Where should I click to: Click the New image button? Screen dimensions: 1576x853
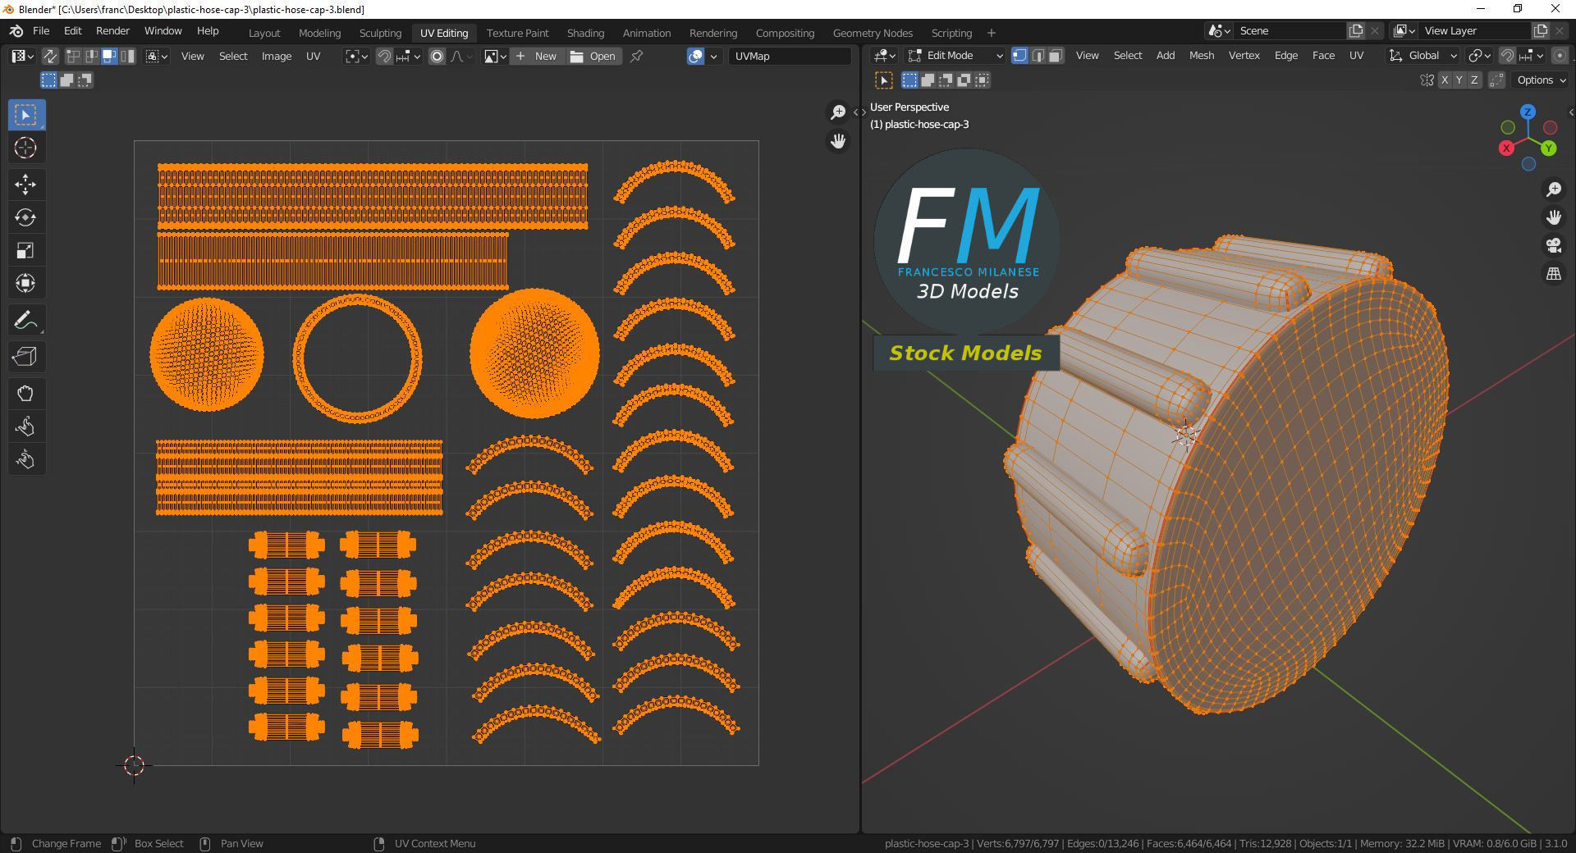click(x=537, y=56)
